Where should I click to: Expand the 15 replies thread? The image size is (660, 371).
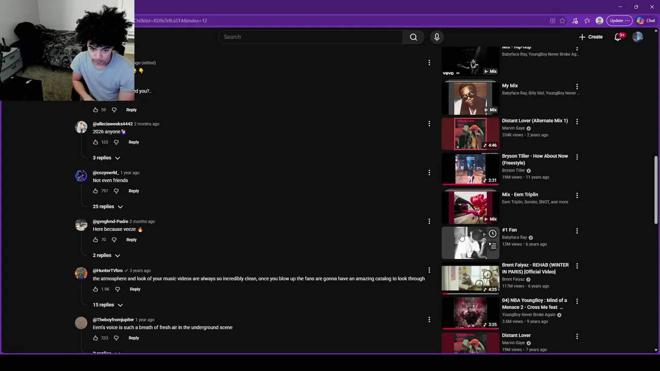click(x=108, y=305)
